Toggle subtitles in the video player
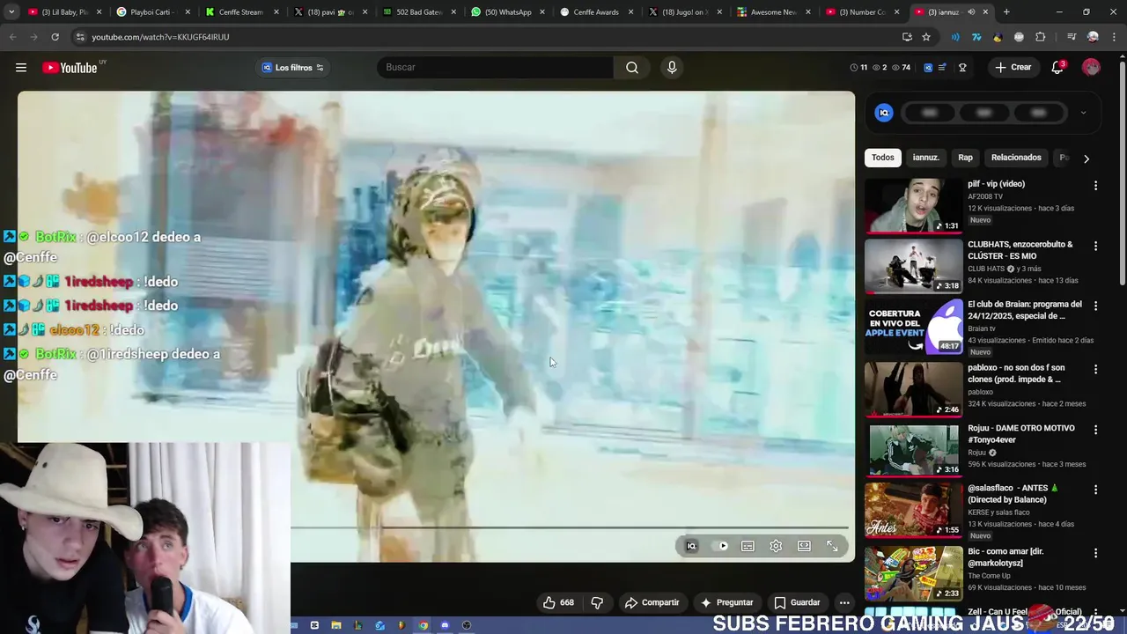Viewport: 1127px width, 634px height. (x=748, y=546)
